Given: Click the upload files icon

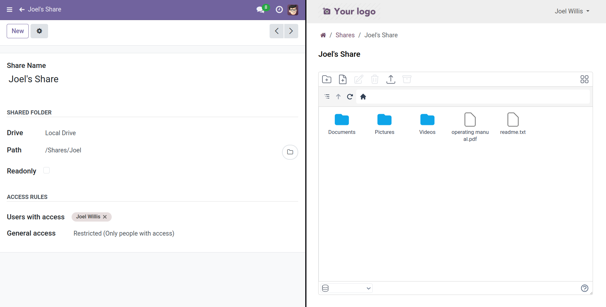Looking at the screenshot, I should (x=391, y=79).
